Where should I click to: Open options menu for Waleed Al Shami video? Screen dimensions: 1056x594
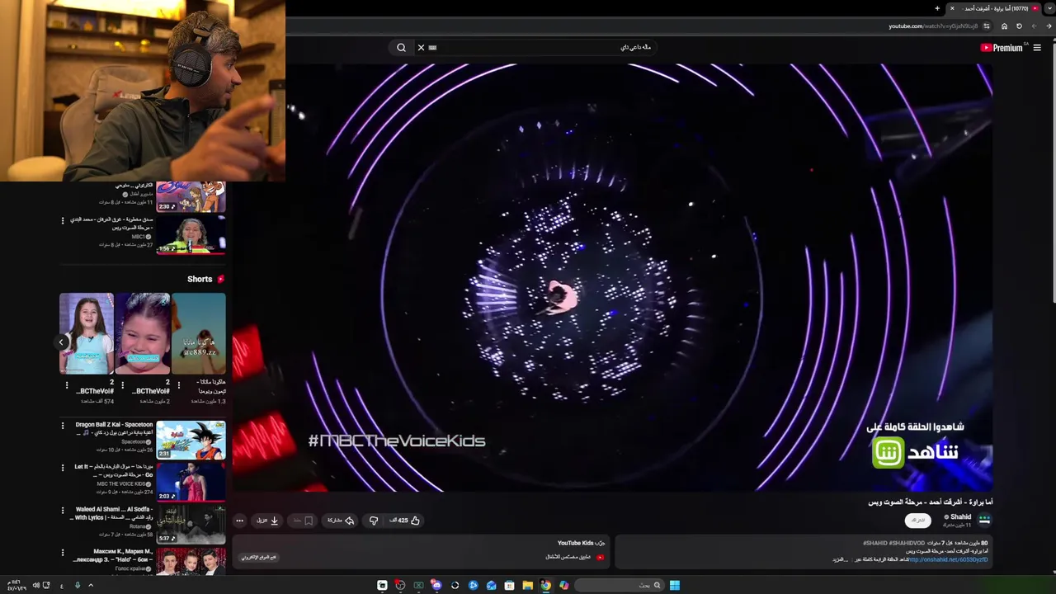(x=62, y=511)
